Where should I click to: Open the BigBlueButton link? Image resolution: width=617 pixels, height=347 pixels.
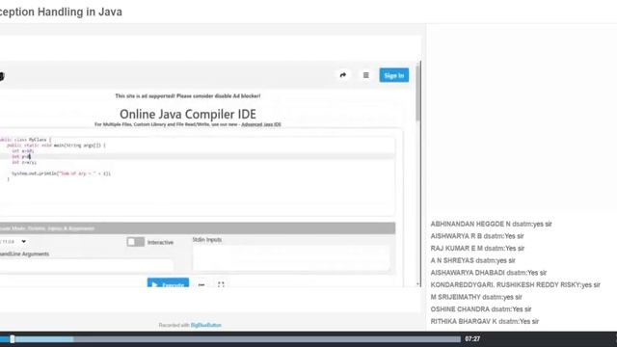click(x=205, y=325)
